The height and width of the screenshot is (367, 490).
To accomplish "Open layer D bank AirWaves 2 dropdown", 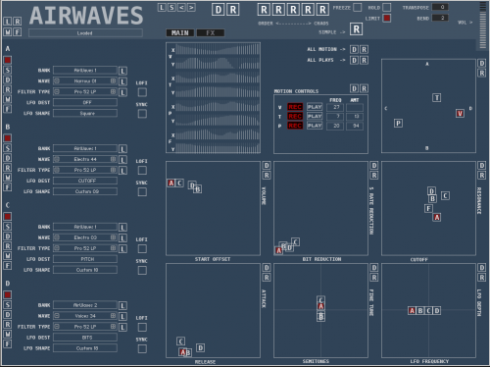I will coord(85,305).
